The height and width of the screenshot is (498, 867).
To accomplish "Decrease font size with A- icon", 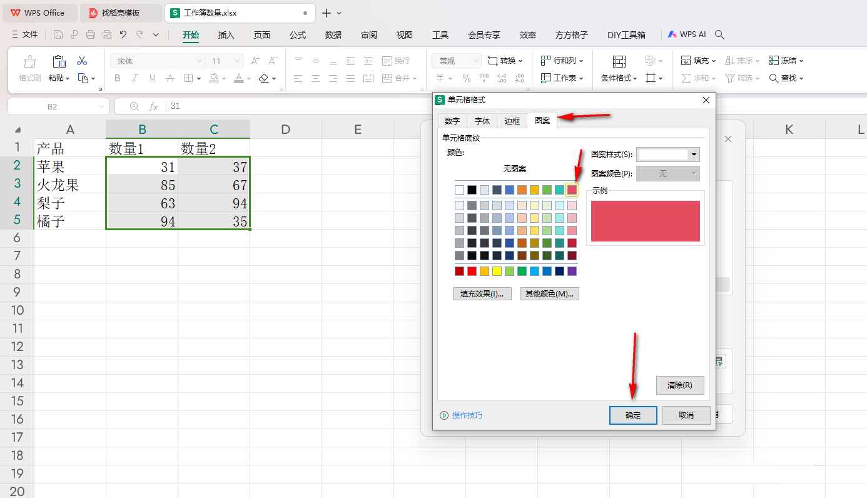I will (273, 61).
